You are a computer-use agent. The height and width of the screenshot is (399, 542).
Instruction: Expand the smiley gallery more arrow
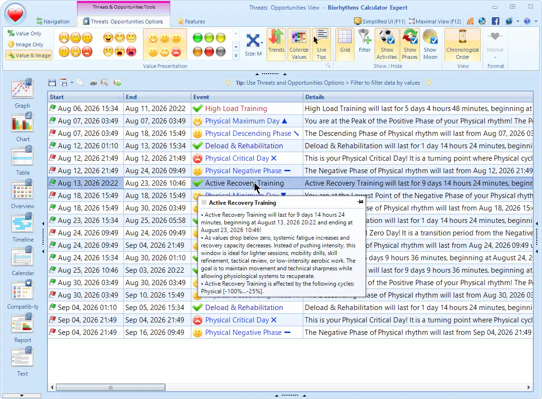coord(236,55)
